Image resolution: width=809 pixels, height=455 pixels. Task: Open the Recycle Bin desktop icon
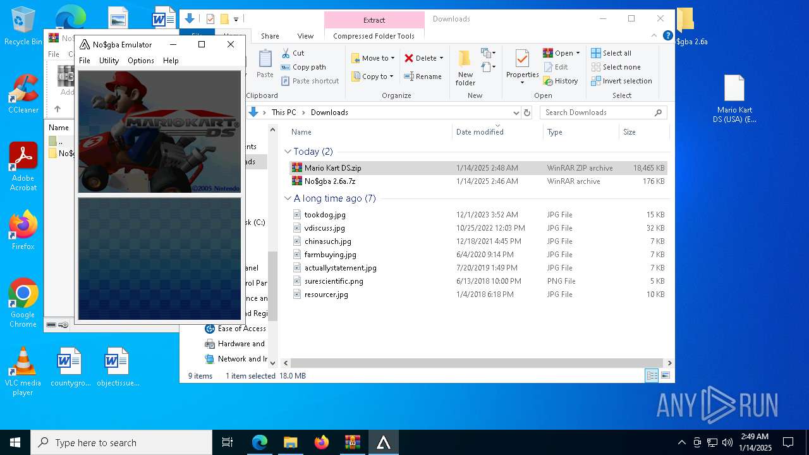tap(23, 26)
